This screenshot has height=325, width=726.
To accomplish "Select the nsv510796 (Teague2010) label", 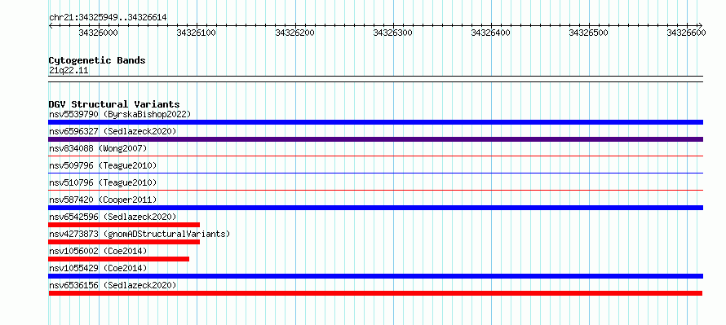I will (x=103, y=182).
